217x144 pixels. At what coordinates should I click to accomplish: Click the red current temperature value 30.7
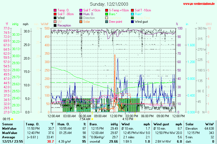click(x=50, y=141)
